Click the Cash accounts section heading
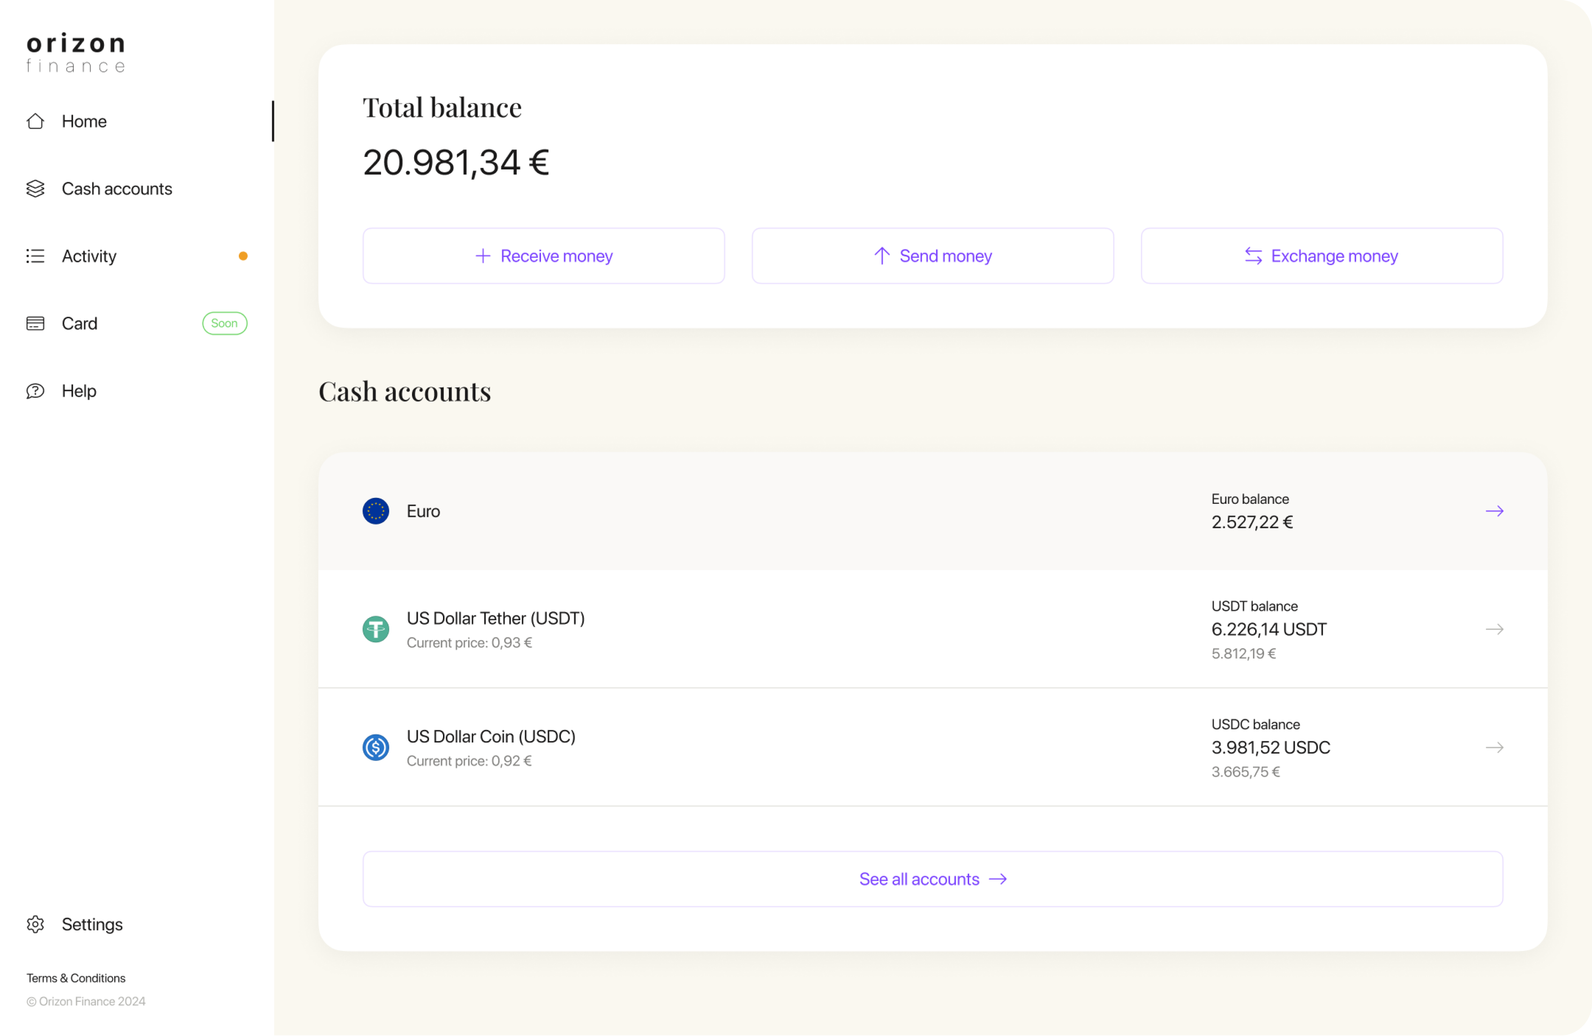This screenshot has width=1592, height=1036. click(x=405, y=391)
